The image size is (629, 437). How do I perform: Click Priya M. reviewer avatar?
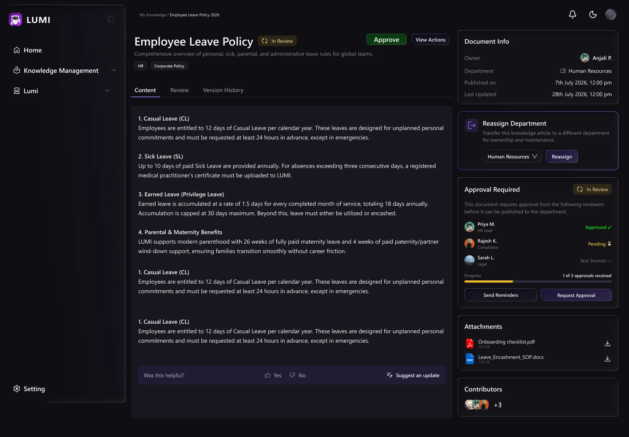click(470, 227)
